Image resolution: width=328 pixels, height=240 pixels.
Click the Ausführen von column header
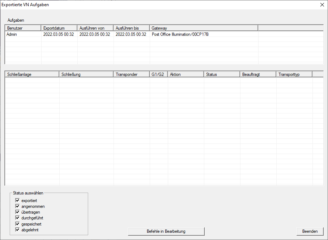tap(95, 28)
